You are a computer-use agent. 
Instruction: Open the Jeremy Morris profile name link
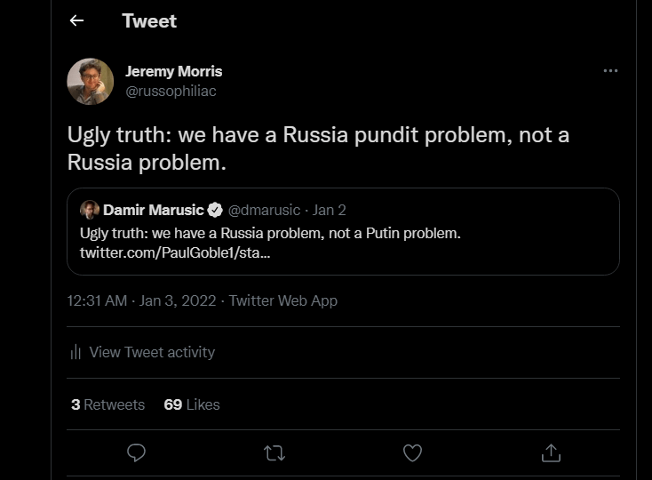174,71
